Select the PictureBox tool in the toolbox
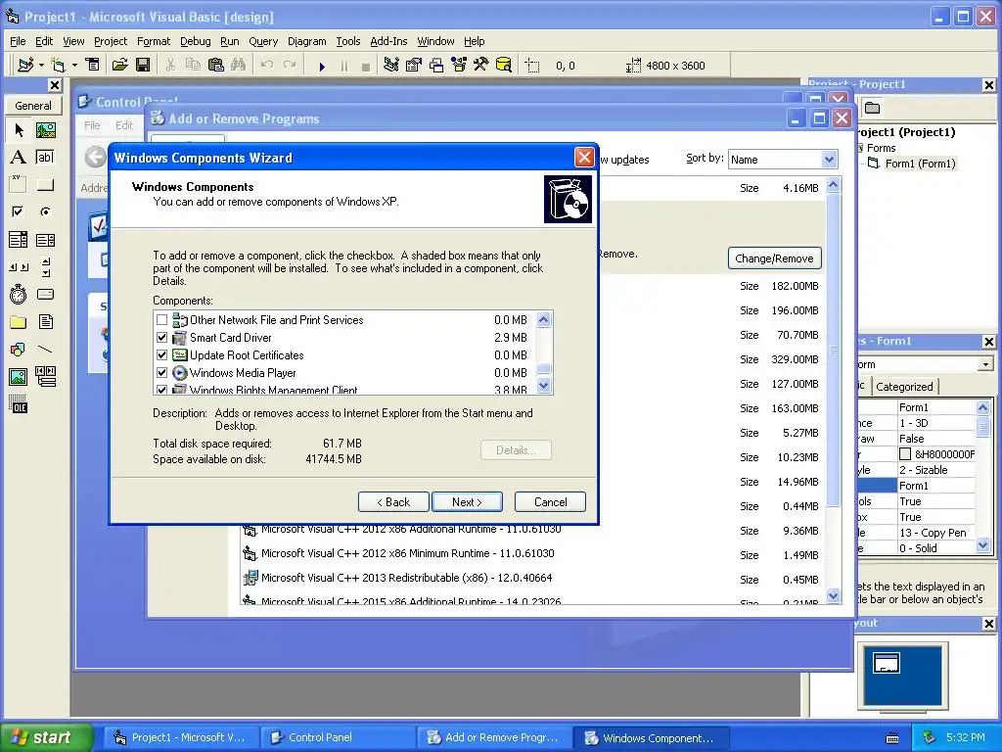The height and width of the screenshot is (752, 1002). pos(45,130)
